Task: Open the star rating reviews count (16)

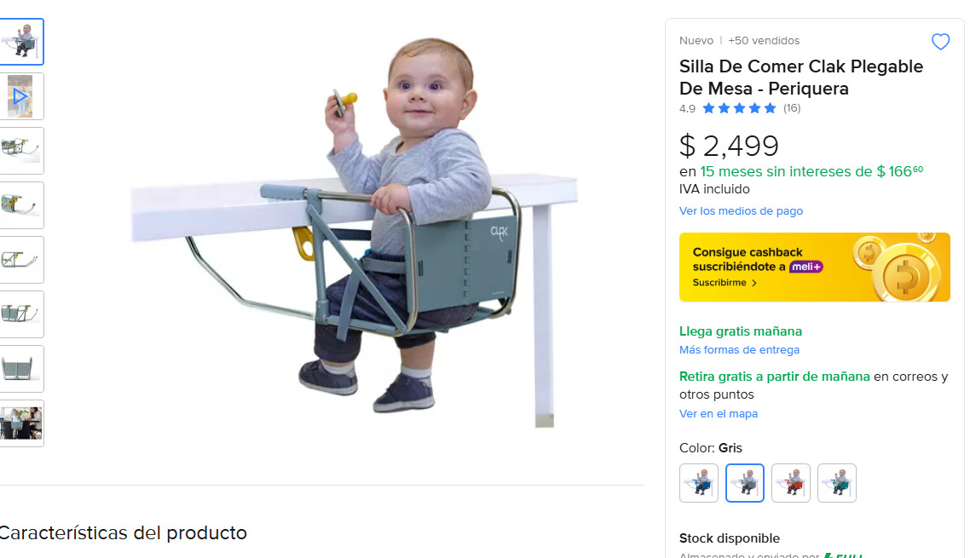Action: tap(792, 108)
